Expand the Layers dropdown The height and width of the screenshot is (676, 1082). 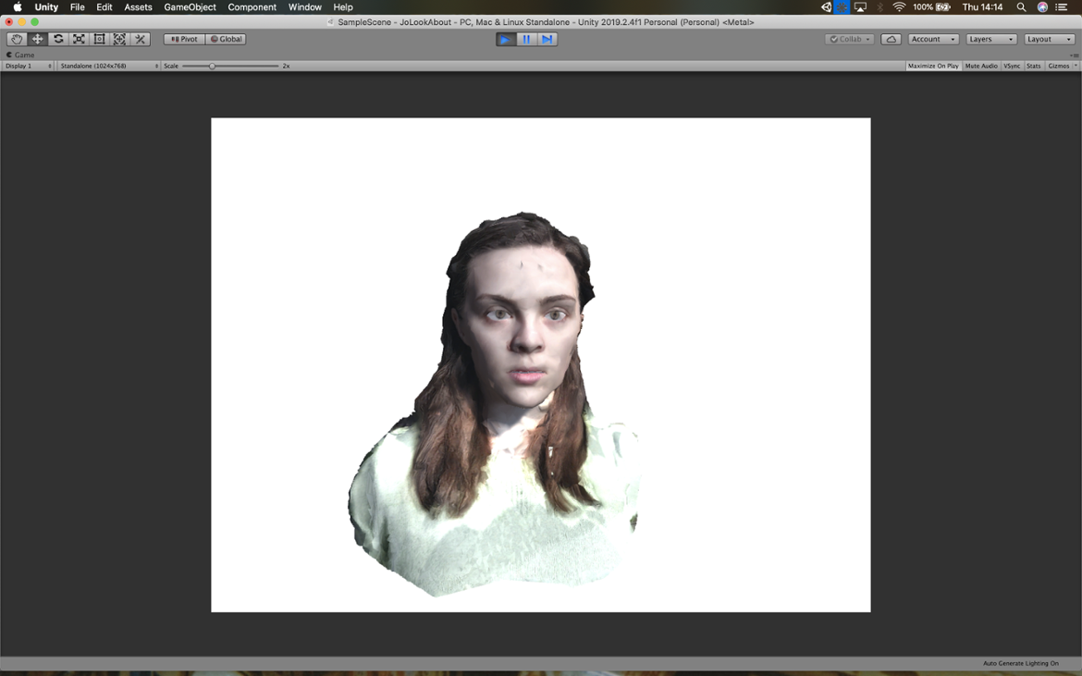(x=990, y=39)
